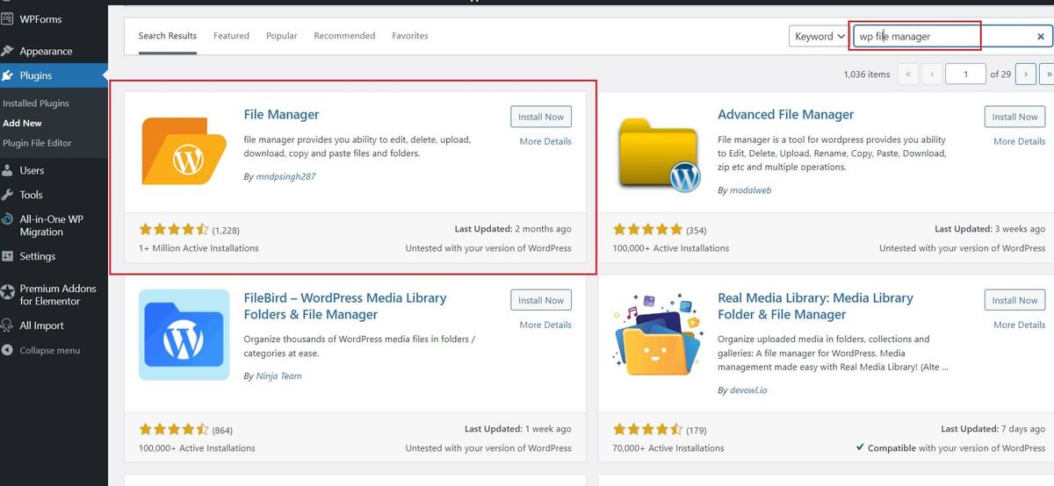Switch to the Featured tab
1054x486 pixels.
(231, 36)
